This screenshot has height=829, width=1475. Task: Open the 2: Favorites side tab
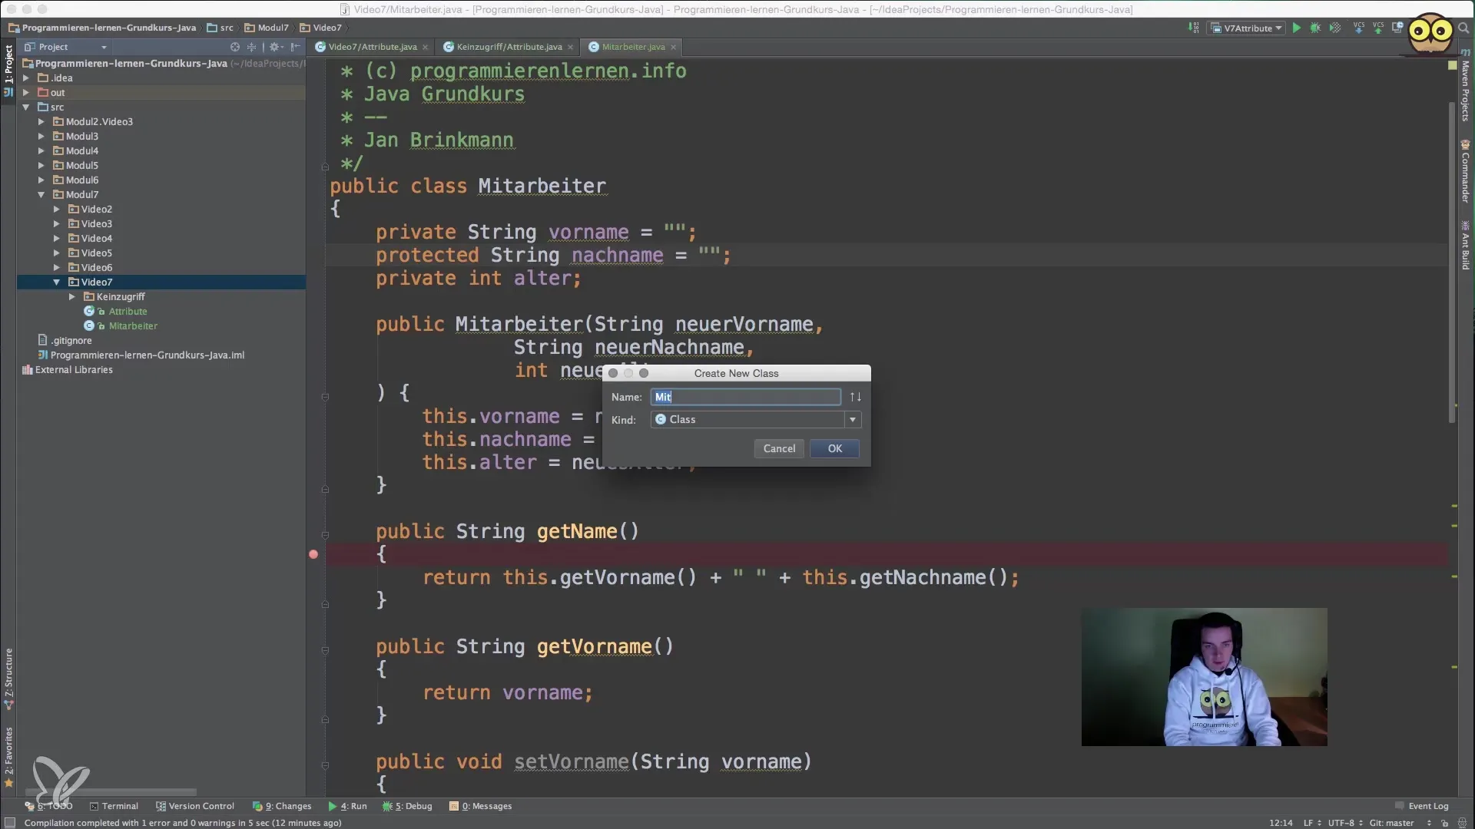[x=8, y=756]
